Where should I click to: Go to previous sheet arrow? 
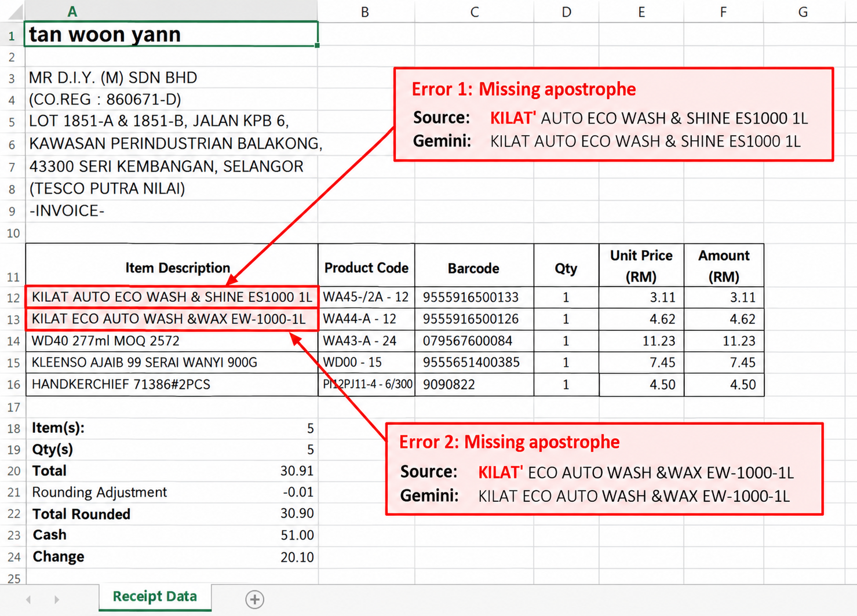pyautogui.click(x=28, y=599)
